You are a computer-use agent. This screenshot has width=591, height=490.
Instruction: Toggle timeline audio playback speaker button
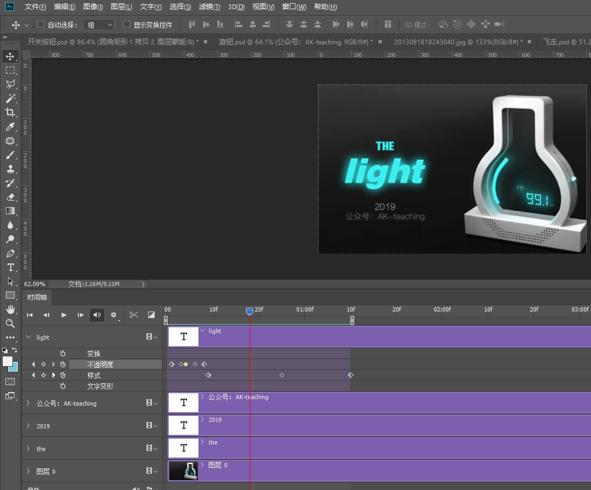coord(97,315)
